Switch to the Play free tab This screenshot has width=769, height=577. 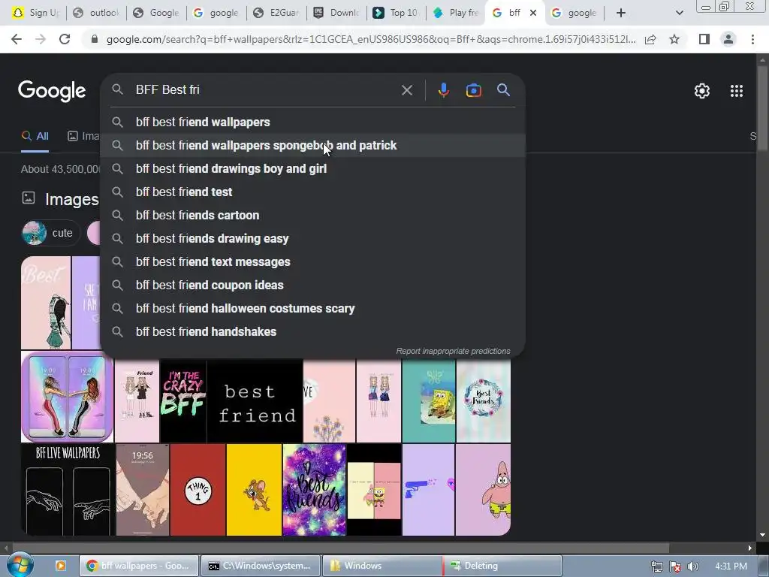coord(457,13)
